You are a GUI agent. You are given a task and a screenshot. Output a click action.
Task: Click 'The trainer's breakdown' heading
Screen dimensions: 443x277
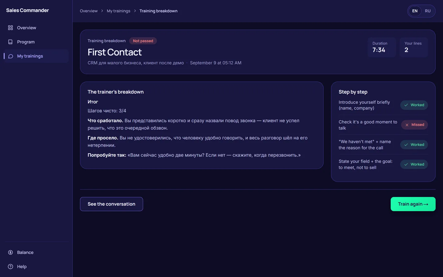tap(116, 92)
